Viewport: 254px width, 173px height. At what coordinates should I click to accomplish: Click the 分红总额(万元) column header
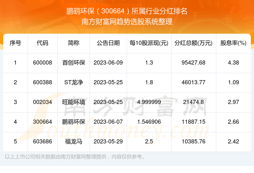click(x=193, y=43)
